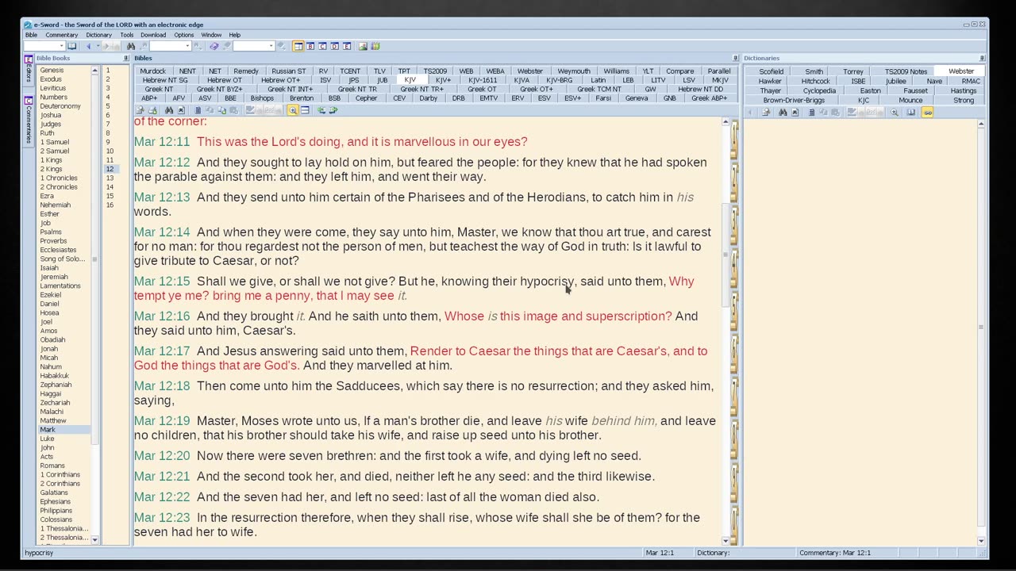Open the search text combo box dropdown
This screenshot has height=571, width=1016.
click(187, 46)
